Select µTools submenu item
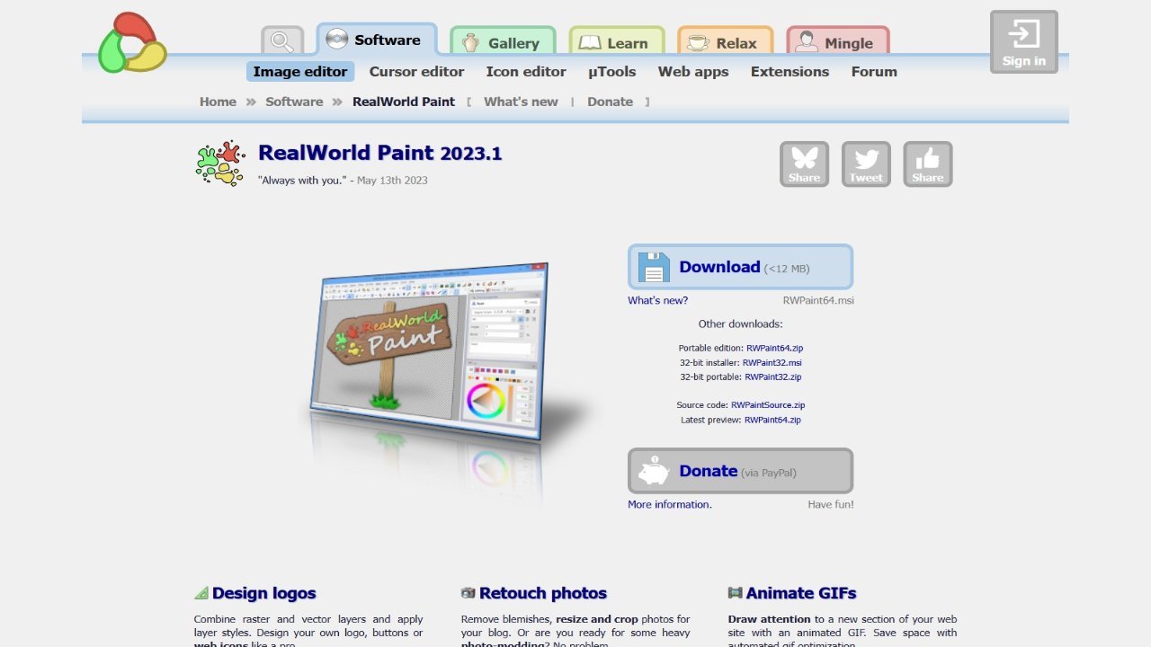The image size is (1151, 647). coord(612,72)
